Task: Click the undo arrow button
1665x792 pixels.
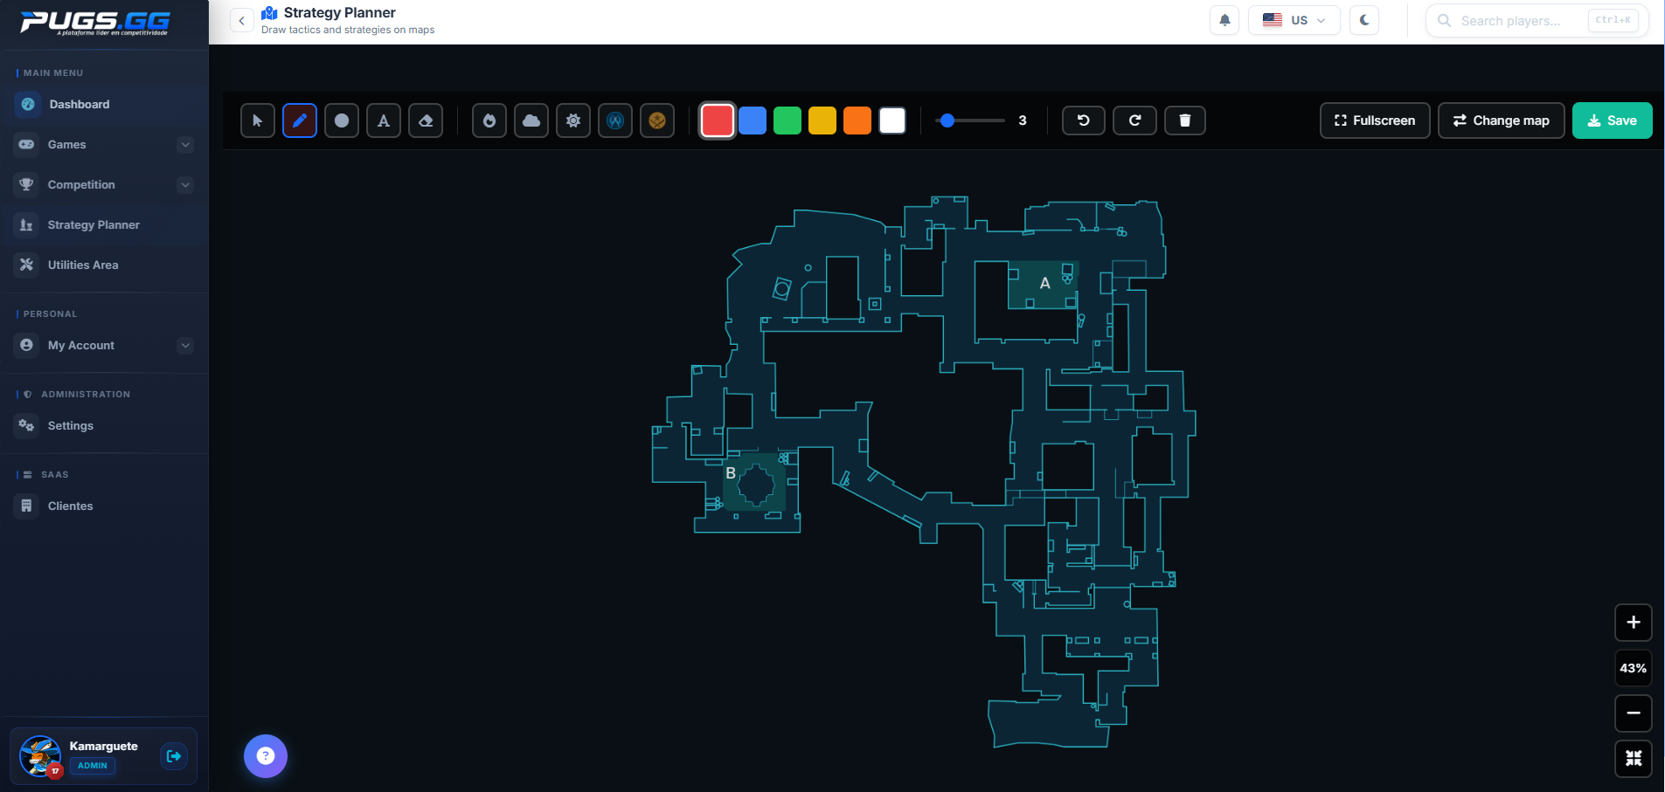Action: click(x=1084, y=121)
